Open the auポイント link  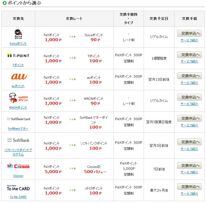pyautogui.click(x=18, y=86)
